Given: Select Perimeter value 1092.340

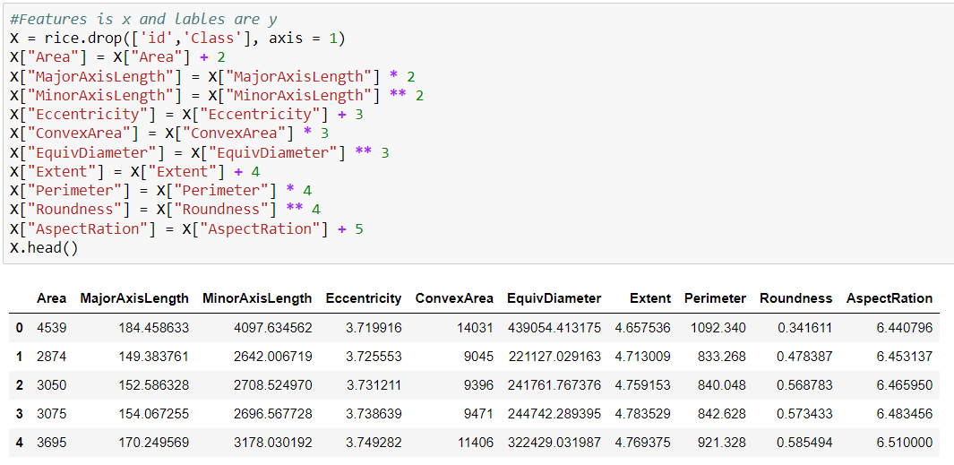Looking at the screenshot, I should pos(718,328).
